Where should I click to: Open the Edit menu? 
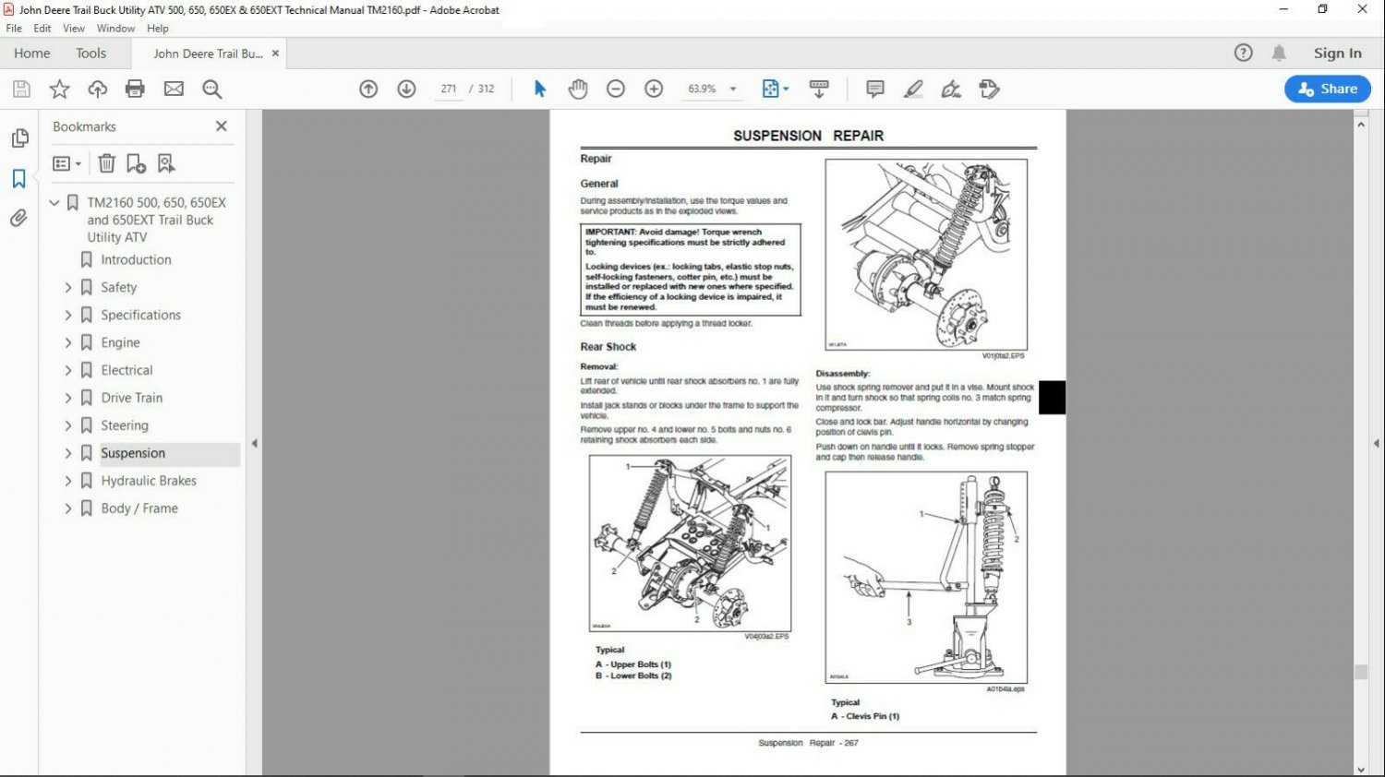(42, 29)
